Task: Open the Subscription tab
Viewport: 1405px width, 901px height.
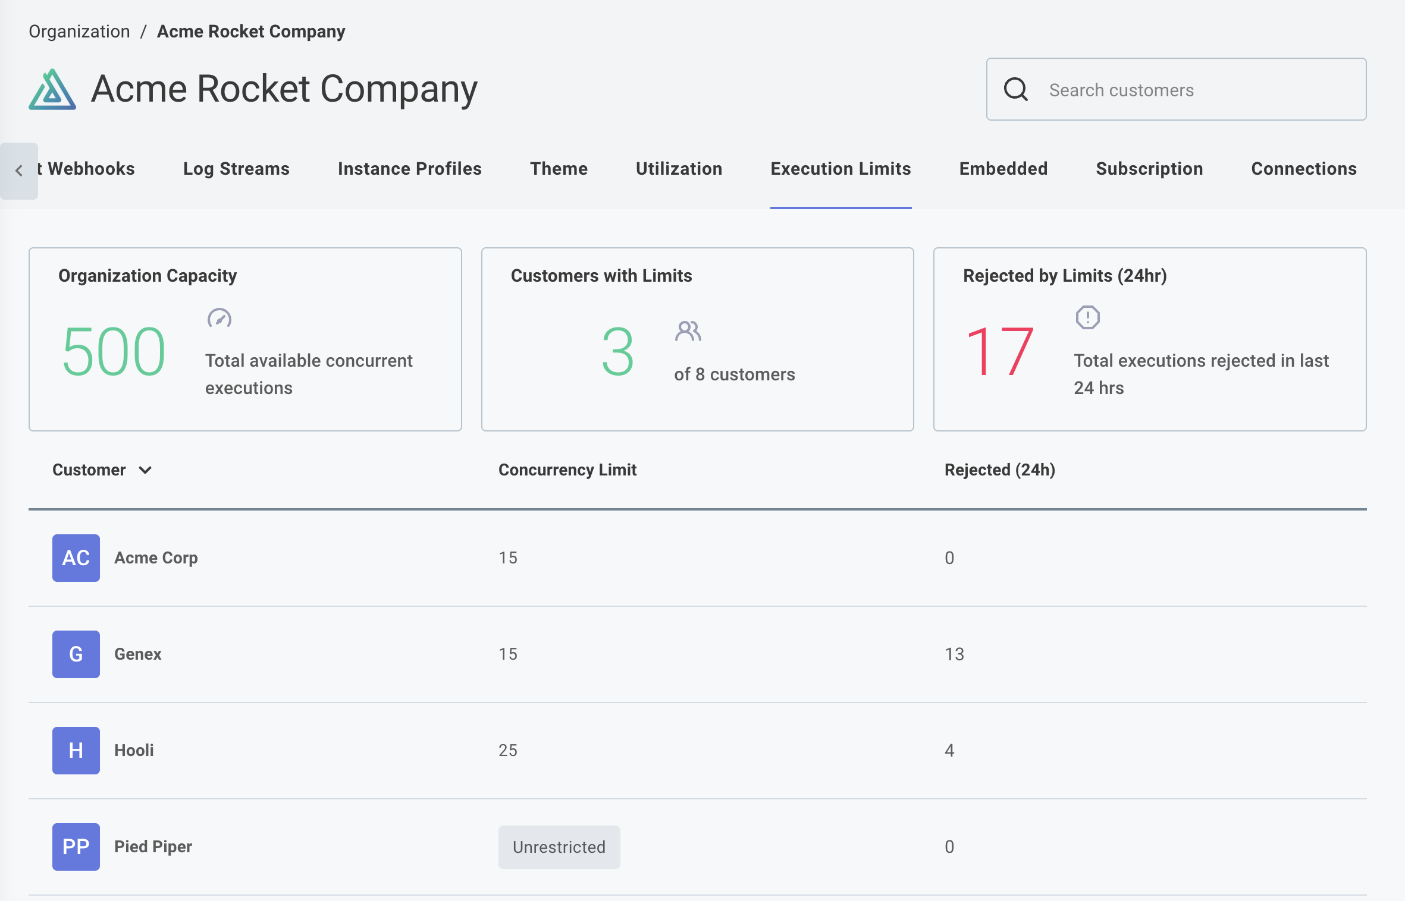Action: coord(1149,169)
